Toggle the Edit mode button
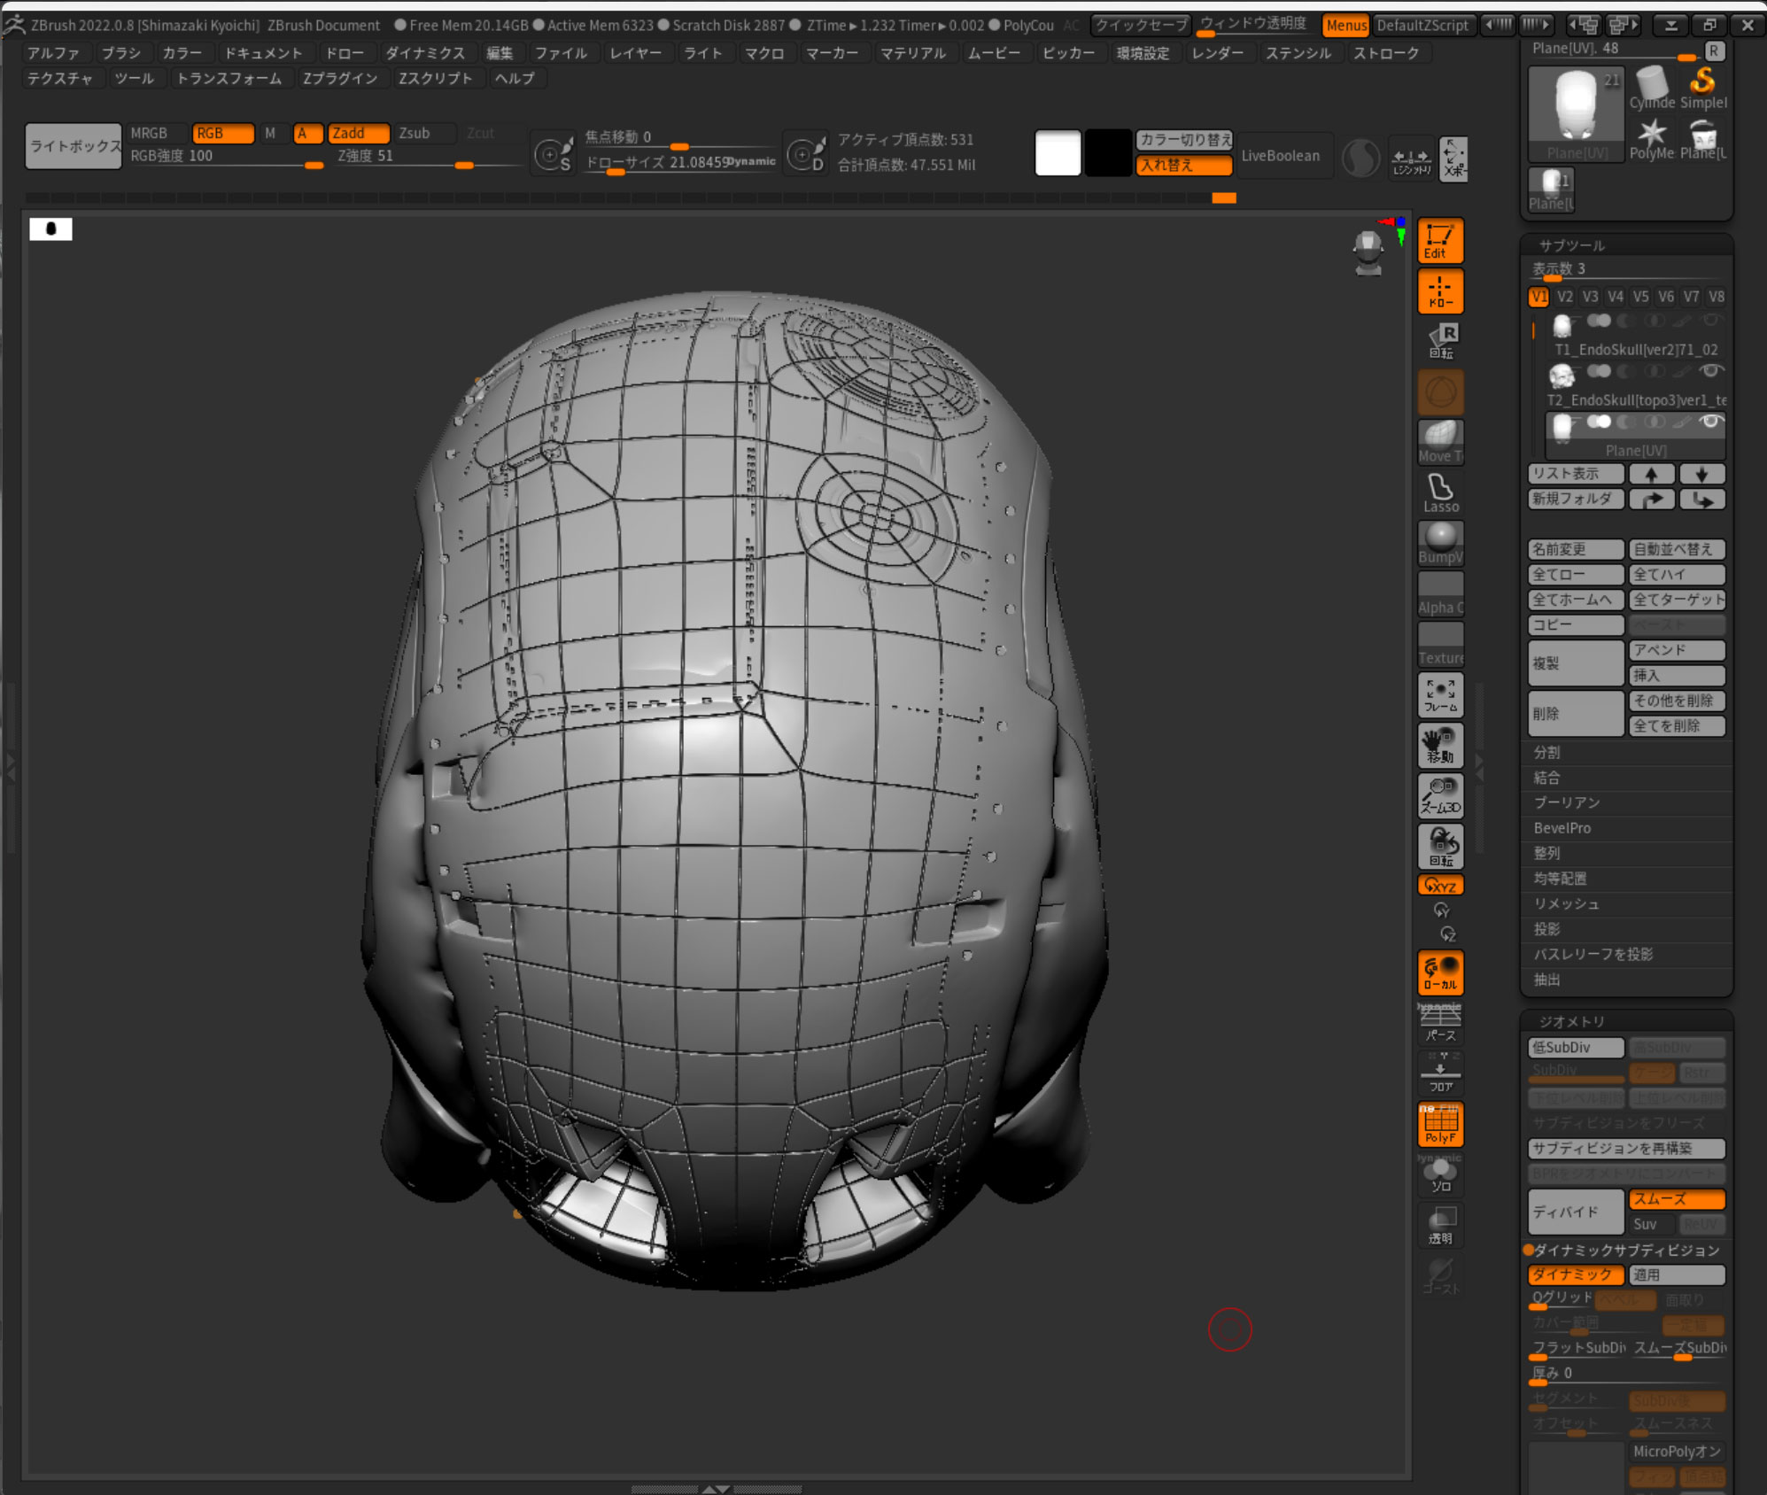Screen dimensions: 1767x1495 (1440, 241)
